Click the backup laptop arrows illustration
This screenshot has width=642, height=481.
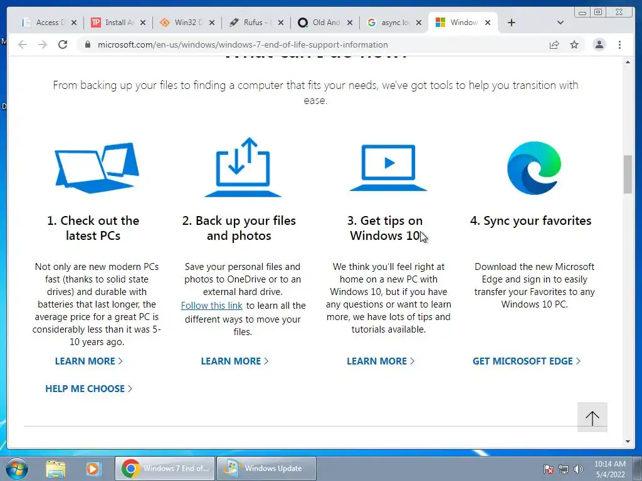point(243,167)
